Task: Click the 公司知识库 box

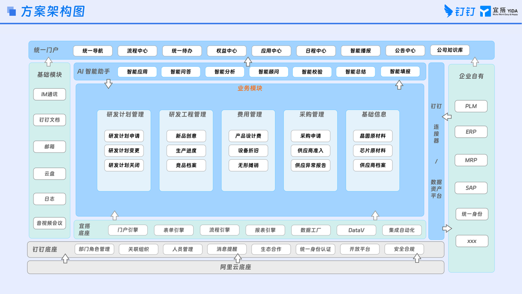Action: pyautogui.click(x=450, y=50)
